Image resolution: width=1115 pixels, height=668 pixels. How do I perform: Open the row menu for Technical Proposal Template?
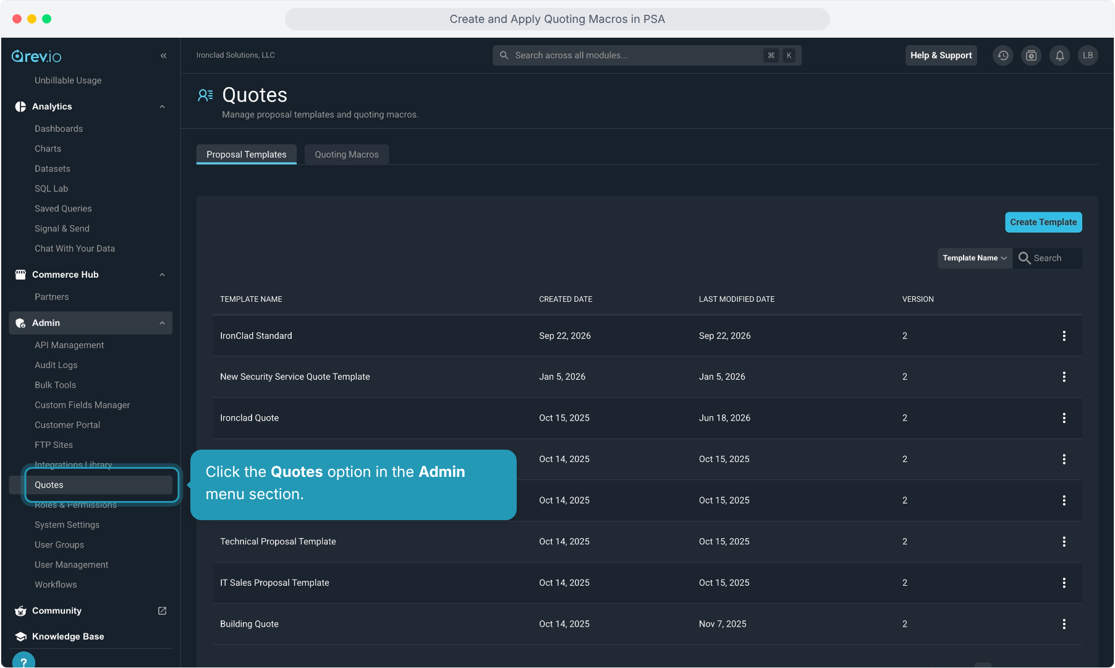click(1064, 542)
